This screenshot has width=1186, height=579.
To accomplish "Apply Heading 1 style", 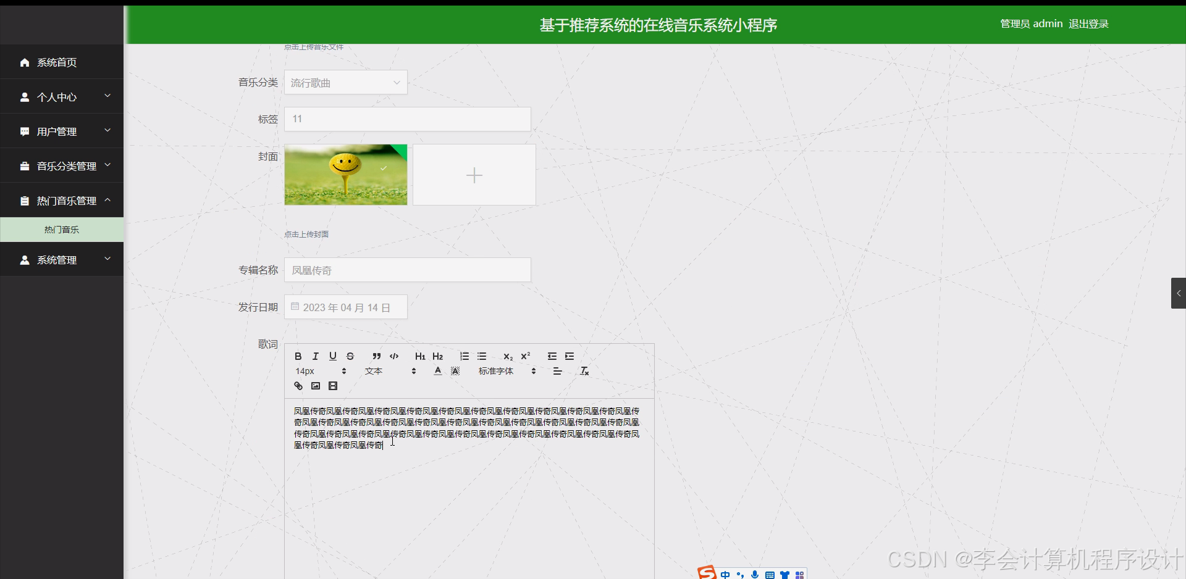I will (420, 356).
